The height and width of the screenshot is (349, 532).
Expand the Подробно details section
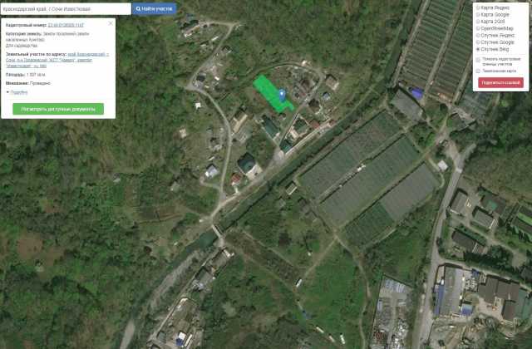click(17, 92)
